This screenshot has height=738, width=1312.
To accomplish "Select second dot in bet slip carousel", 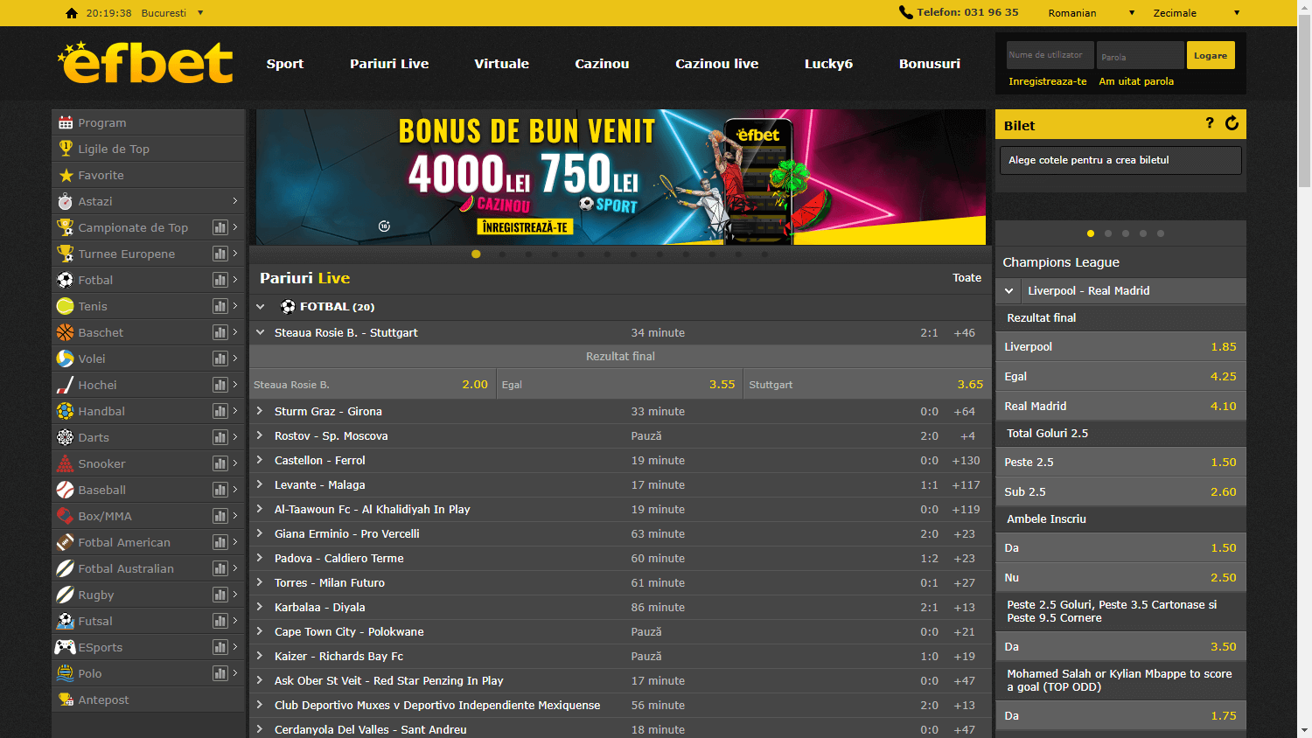I will point(1108,233).
